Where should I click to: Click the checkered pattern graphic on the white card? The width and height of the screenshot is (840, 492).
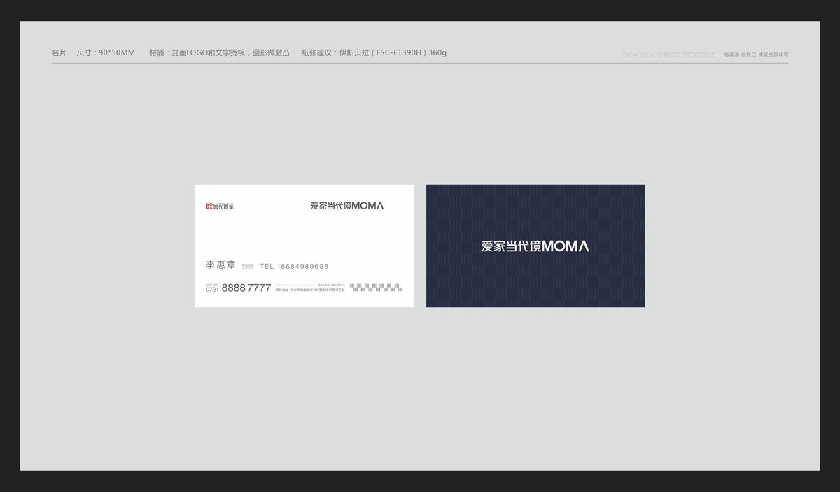[376, 287]
